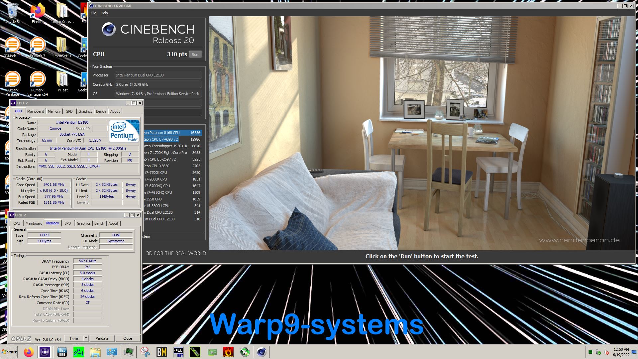The height and width of the screenshot is (359, 638).
Task: Open About tab in lower CPU-Z window
Action: click(x=113, y=223)
